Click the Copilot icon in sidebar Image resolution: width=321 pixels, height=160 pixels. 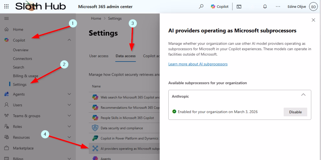pyautogui.click(x=7, y=40)
